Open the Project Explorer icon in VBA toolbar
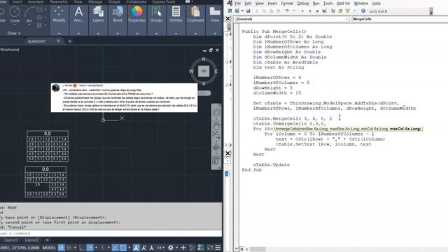448x252 pixels. pyautogui.click(x=333, y=11)
